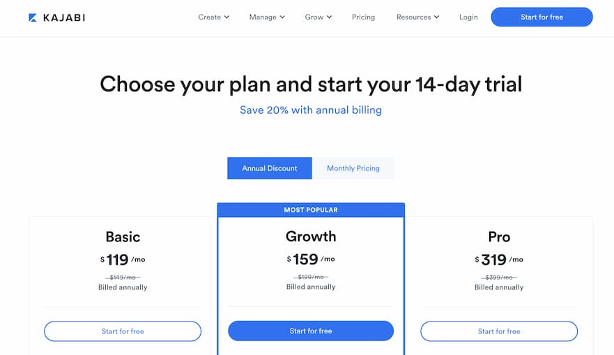This screenshot has width=614, height=355.
Task: Open the Manage dropdown menu
Action: coord(266,17)
